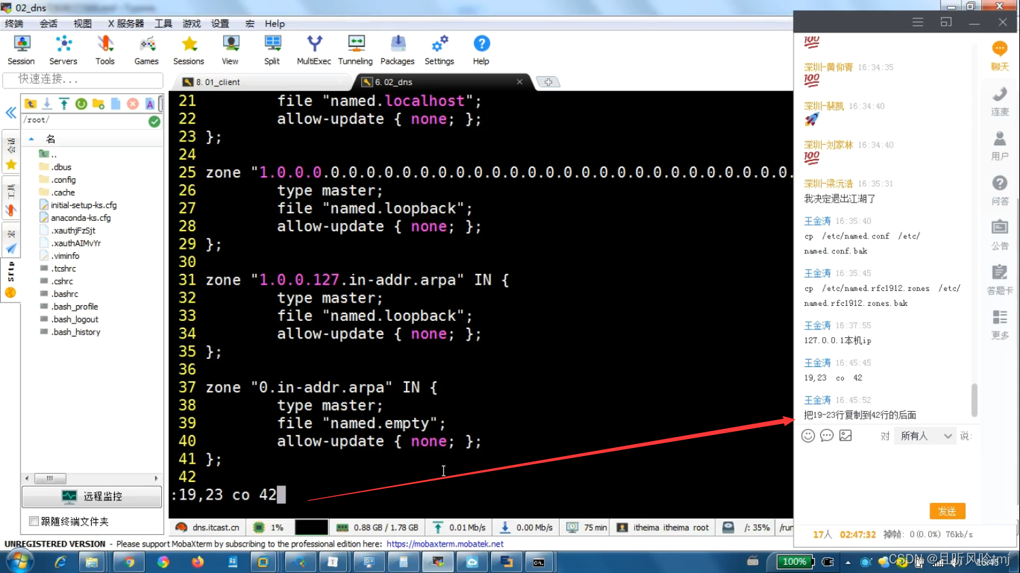Toggle the 跟随终端文件夹 checkbox
Viewport: 1020px width, 573px height.
[x=33, y=521]
